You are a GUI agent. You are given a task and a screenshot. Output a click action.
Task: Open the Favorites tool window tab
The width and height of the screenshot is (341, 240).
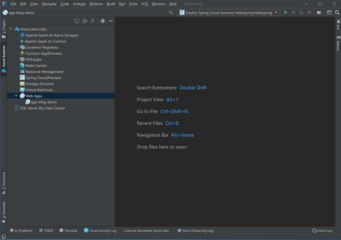[4, 212]
